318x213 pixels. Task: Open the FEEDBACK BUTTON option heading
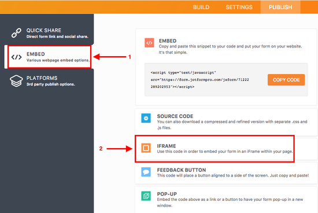[182, 170]
